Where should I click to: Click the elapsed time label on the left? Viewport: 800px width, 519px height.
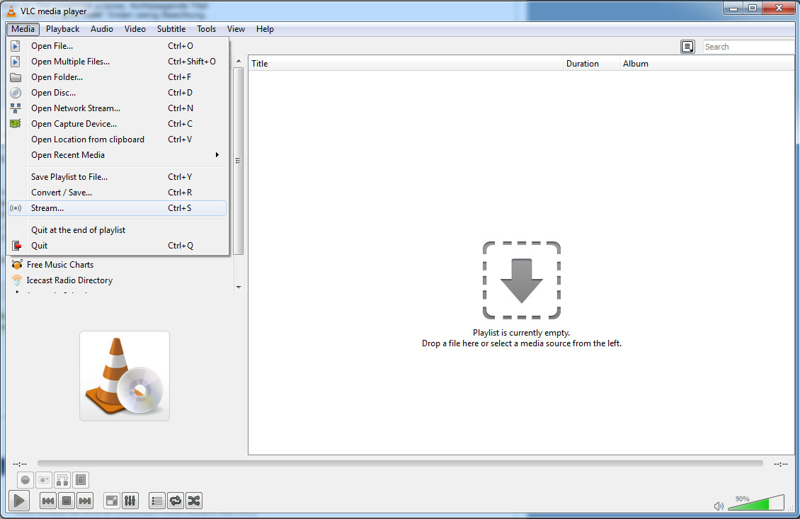(x=20, y=464)
